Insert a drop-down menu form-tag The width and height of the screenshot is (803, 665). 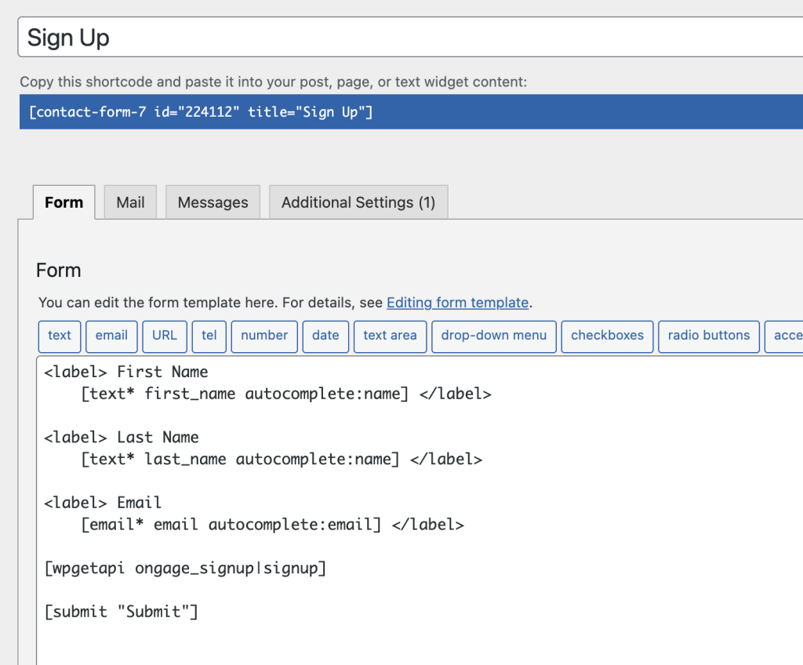coord(493,336)
